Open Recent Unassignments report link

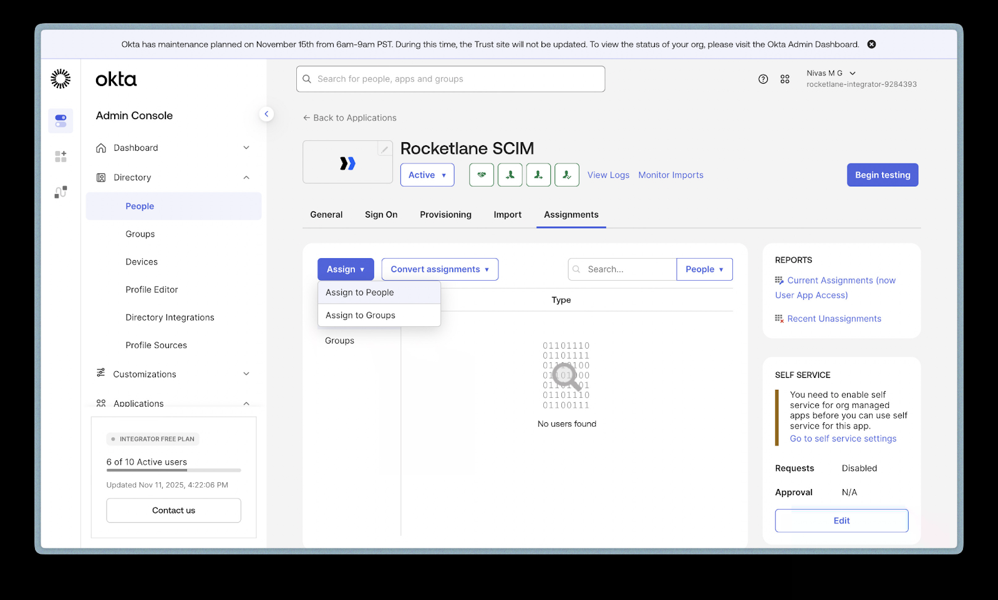pos(834,319)
